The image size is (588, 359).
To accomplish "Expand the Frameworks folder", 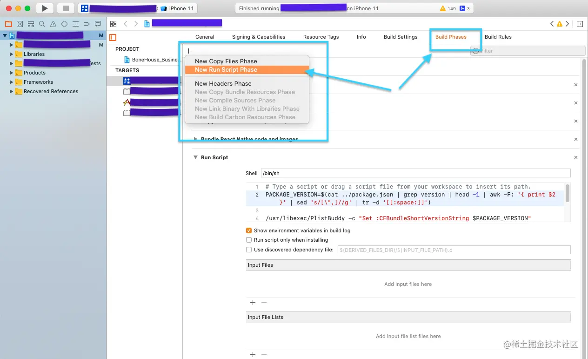I will coord(12,82).
